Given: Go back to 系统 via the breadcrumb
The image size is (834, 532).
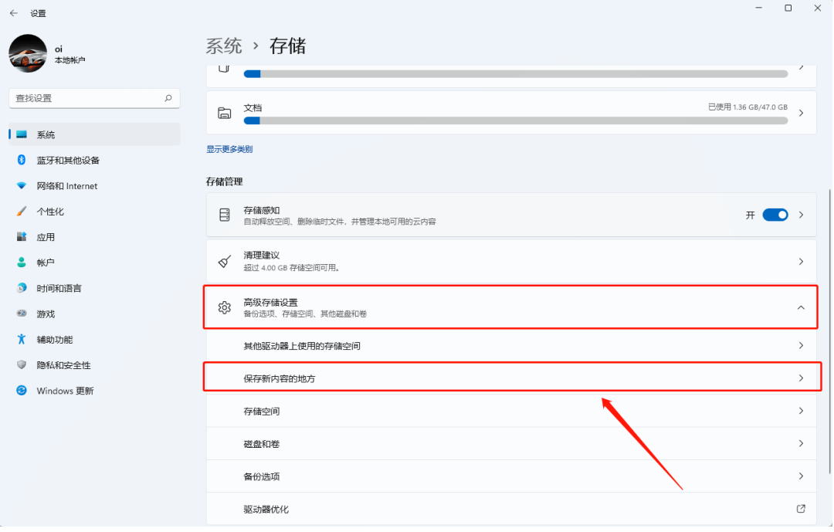Looking at the screenshot, I should (x=224, y=46).
